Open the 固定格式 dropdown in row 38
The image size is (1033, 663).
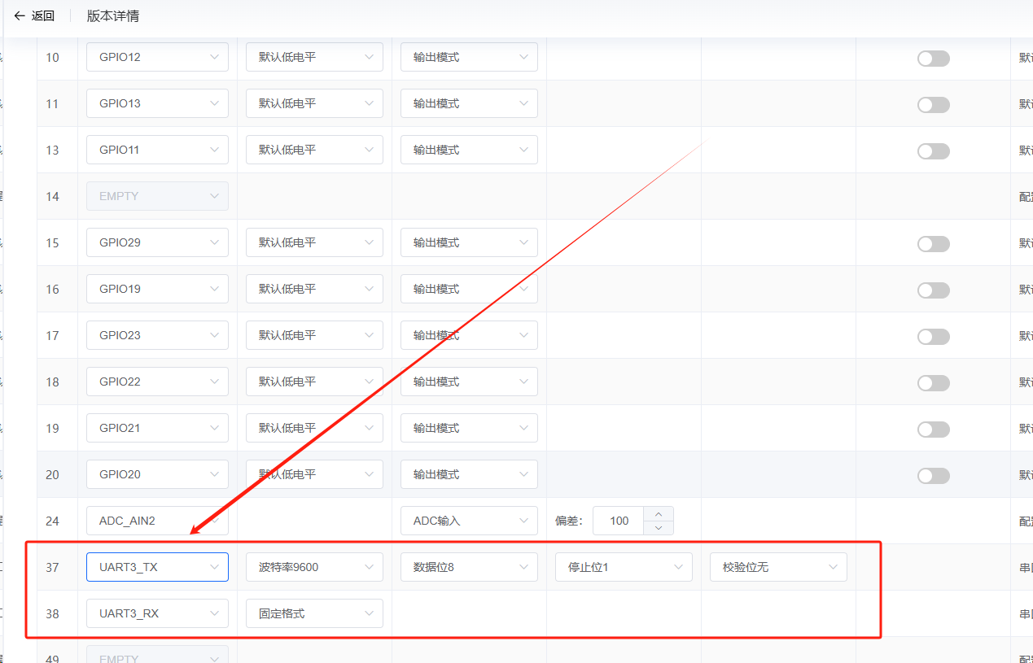tap(314, 613)
